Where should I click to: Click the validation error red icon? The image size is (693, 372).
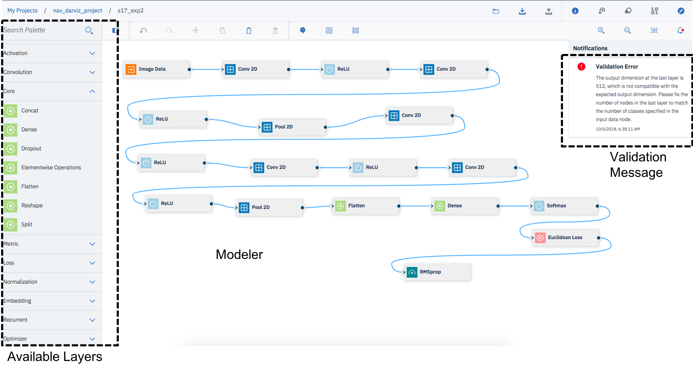pos(582,67)
